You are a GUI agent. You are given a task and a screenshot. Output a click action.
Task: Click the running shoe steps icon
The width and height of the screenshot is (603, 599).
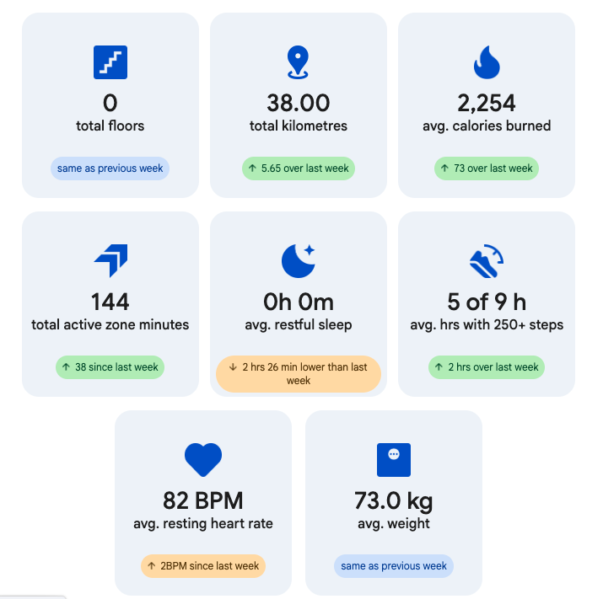click(x=487, y=261)
